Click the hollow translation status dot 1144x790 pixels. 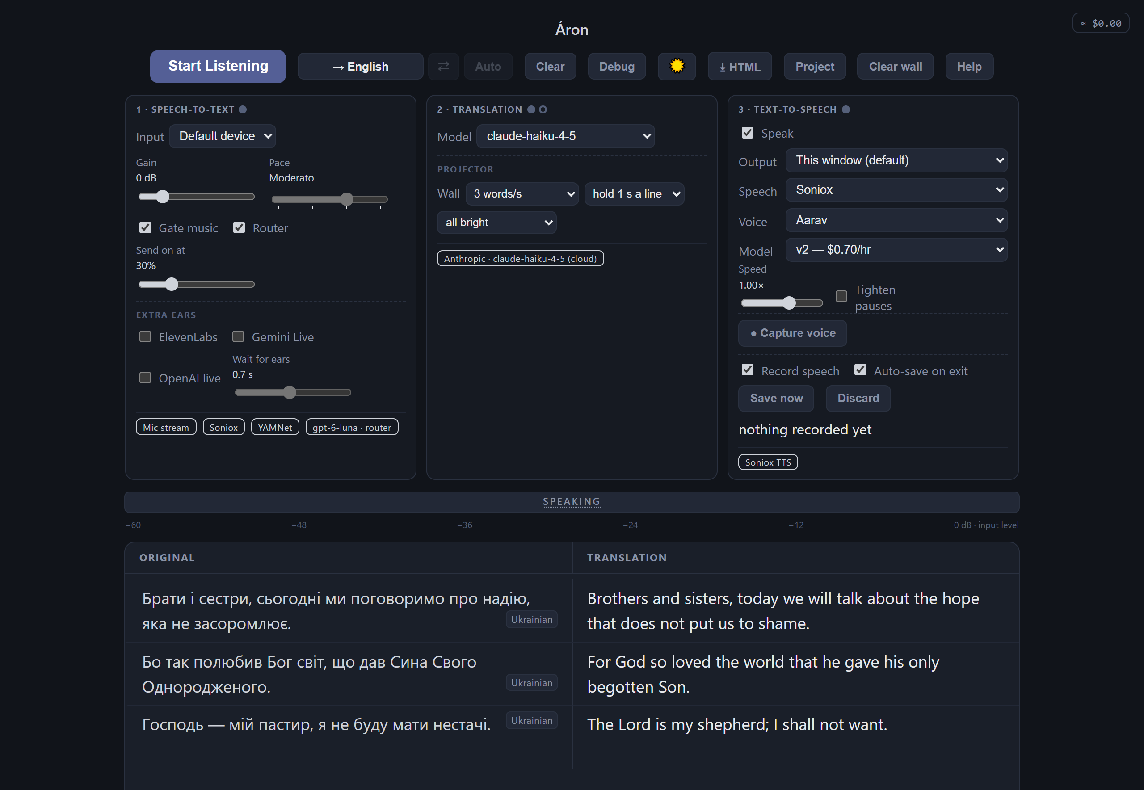[x=543, y=109]
